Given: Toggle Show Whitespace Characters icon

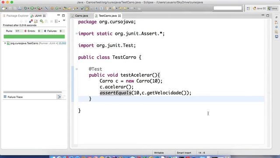Looking at the screenshot, I should point(101,8).
